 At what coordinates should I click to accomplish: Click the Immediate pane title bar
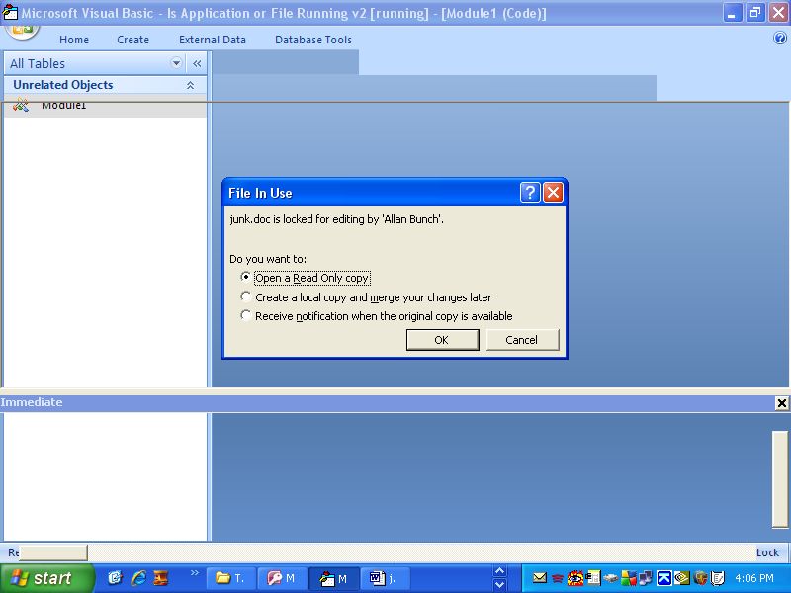pyautogui.click(x=387, y=403)
